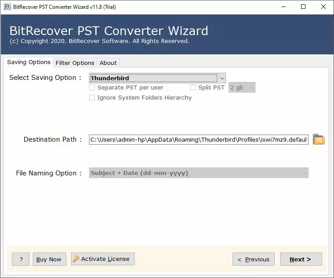
Task: Go back using the Previous button
Action: [254, 259]
